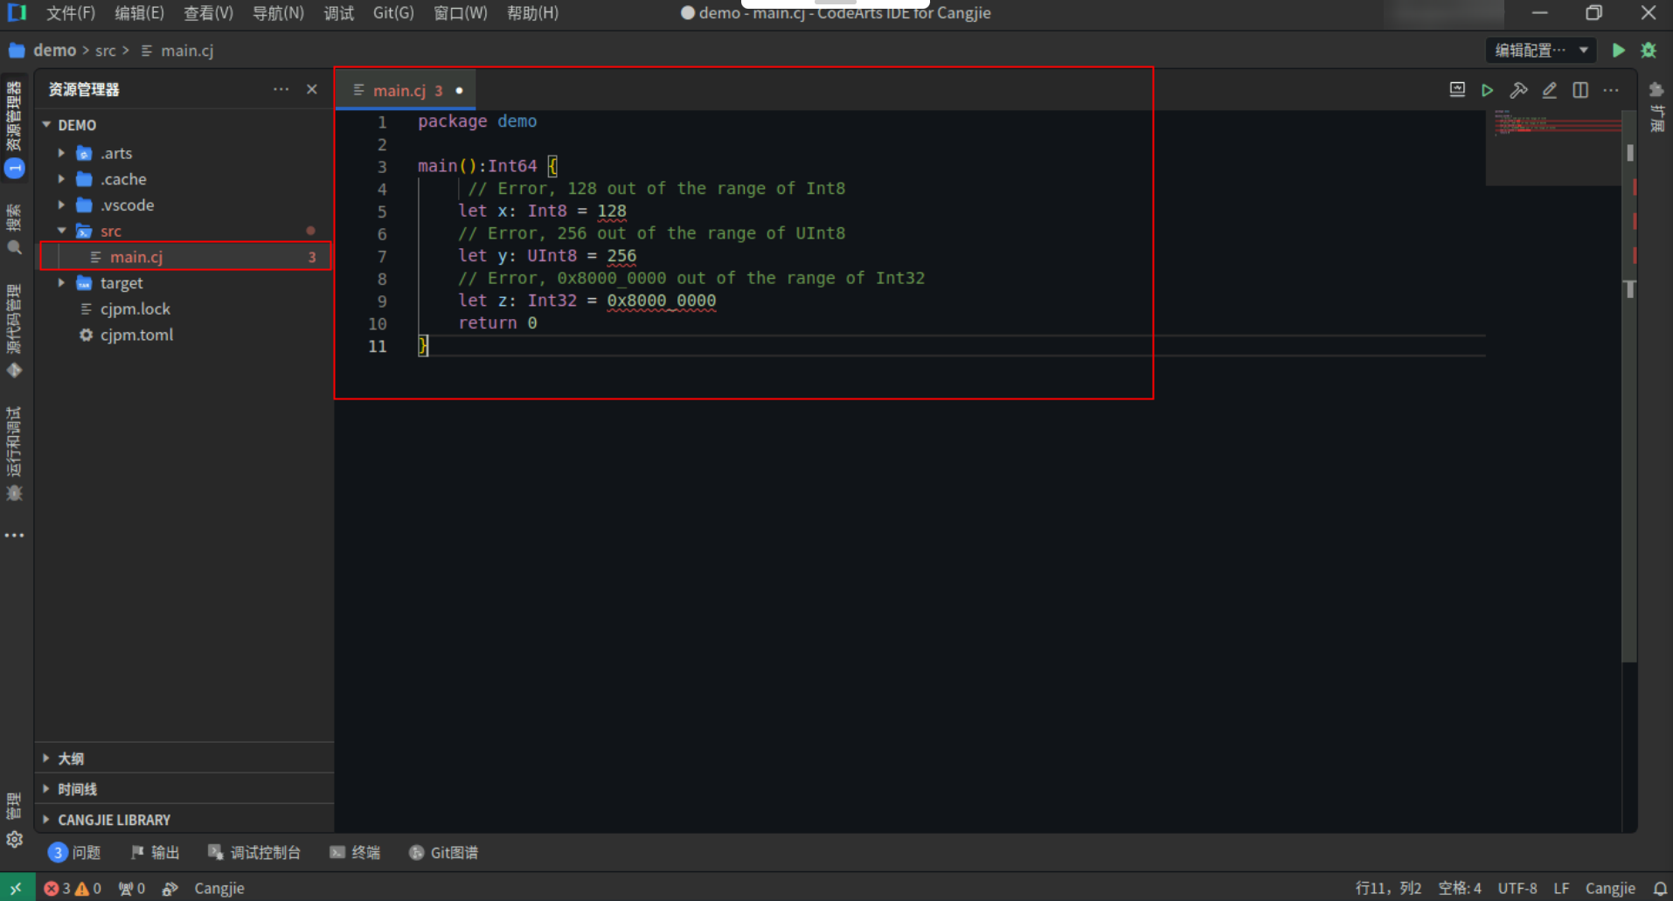Open the 调试控制台 debug console tab
This screenshot has height=901, width=1673.
click(x=254, y=852)
